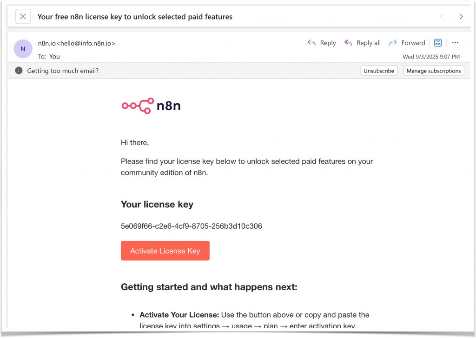The width and height of the screenshot is (476, 338).
Task: Click the Activate License Key button
Action: click(165, 251)
